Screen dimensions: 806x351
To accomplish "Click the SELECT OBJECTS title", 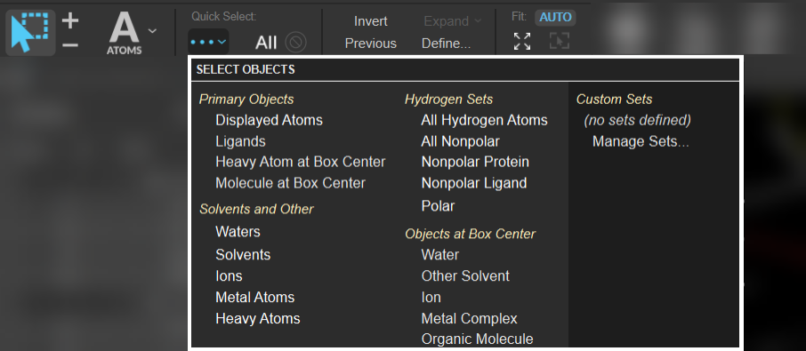I will point(246,69).
